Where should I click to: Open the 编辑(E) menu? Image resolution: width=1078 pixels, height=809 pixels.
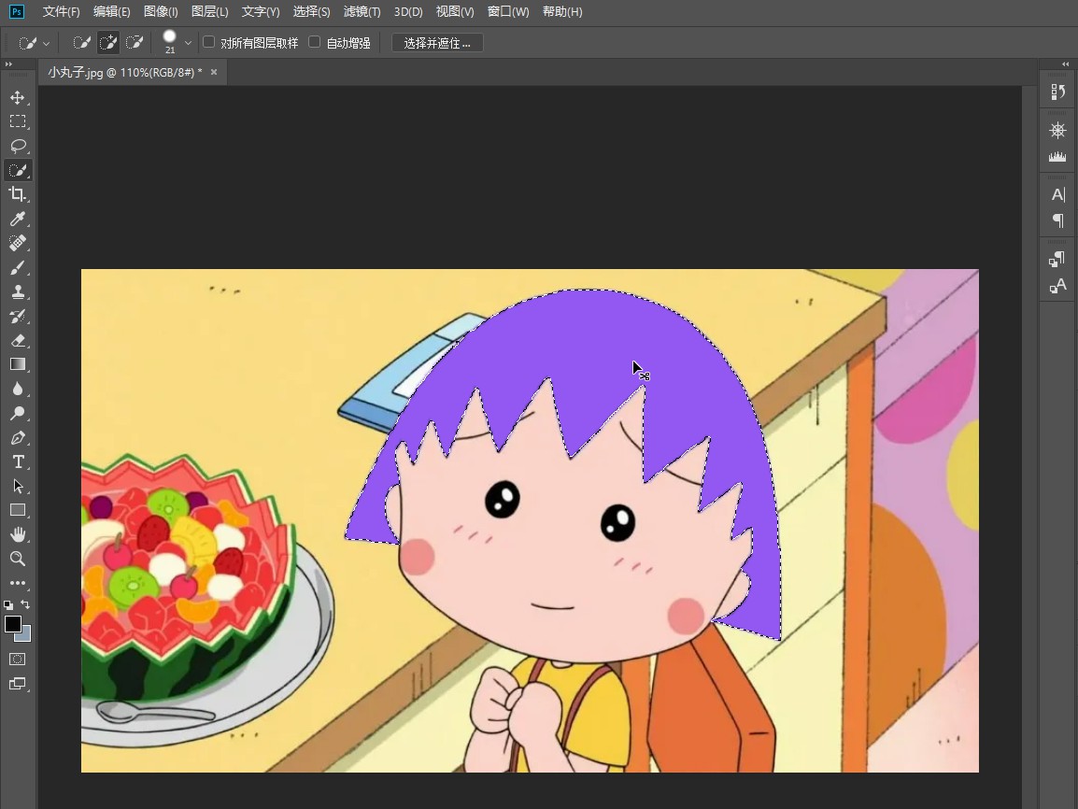point(111,12)
